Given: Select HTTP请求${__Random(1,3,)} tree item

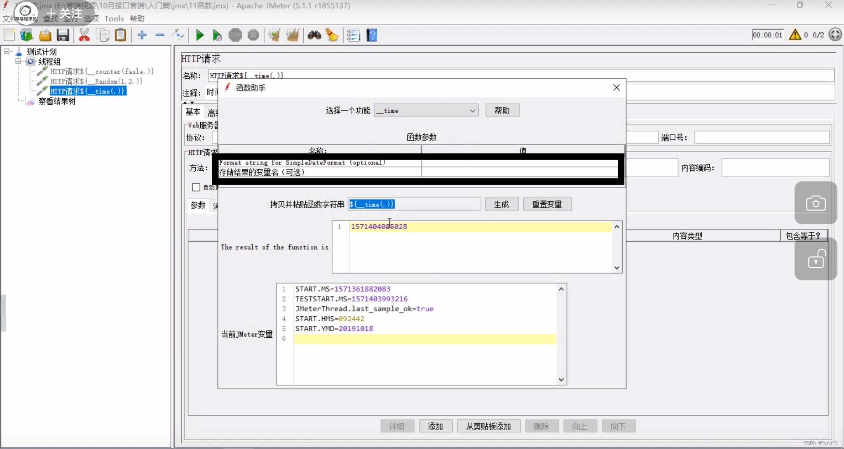Looking at the screenshot, I should (96, 81).
